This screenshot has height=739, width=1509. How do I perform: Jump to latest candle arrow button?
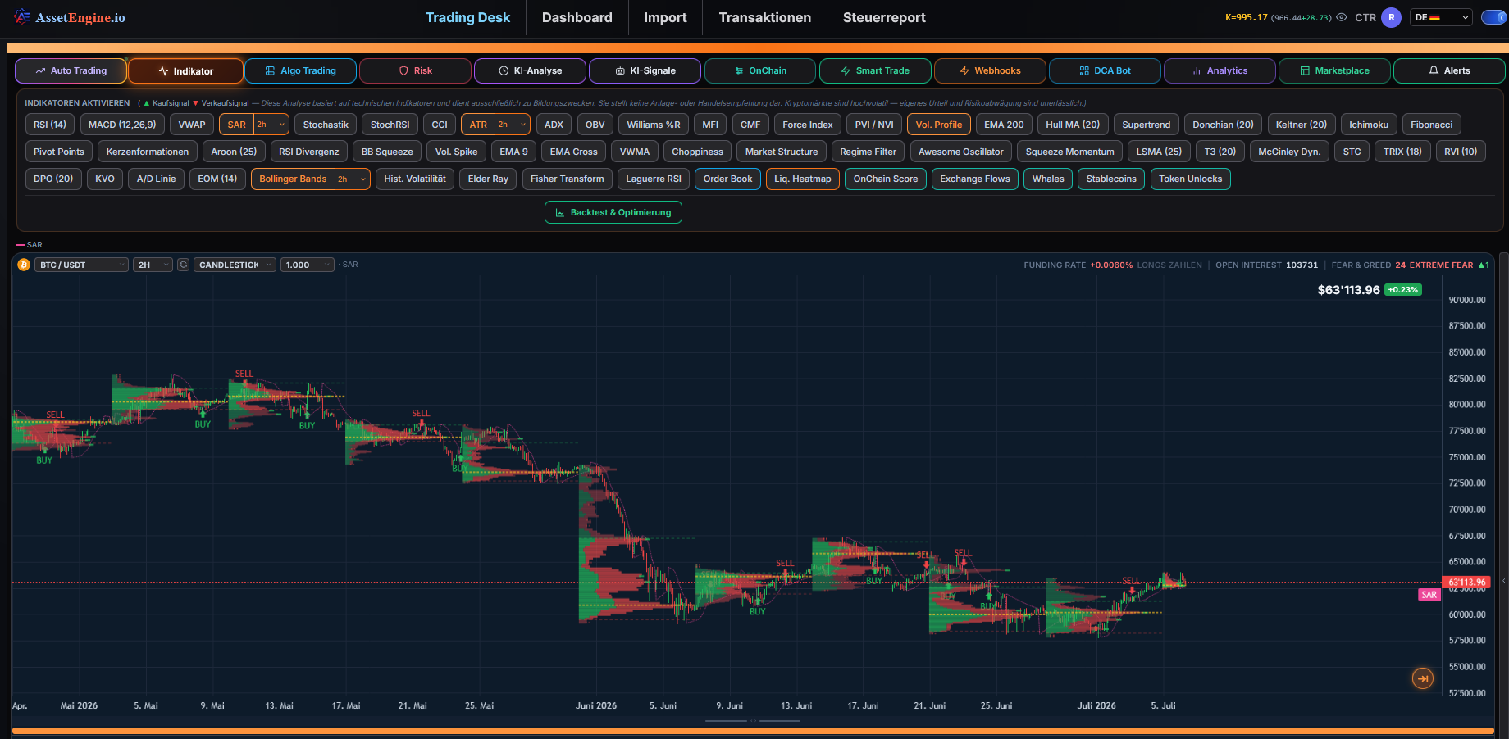[x=1423, y=678]
